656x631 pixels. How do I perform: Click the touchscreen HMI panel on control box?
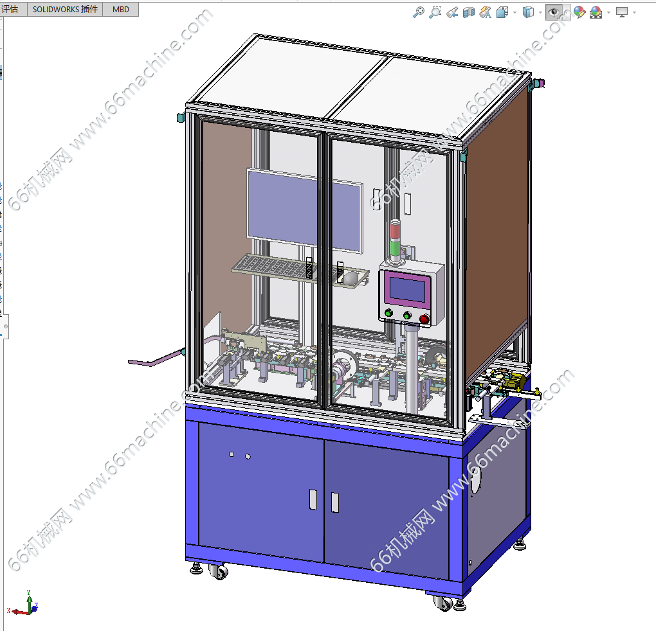(x=408, y=289)
